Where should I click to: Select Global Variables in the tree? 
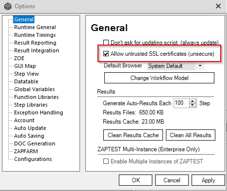click(x=34, y=89)
